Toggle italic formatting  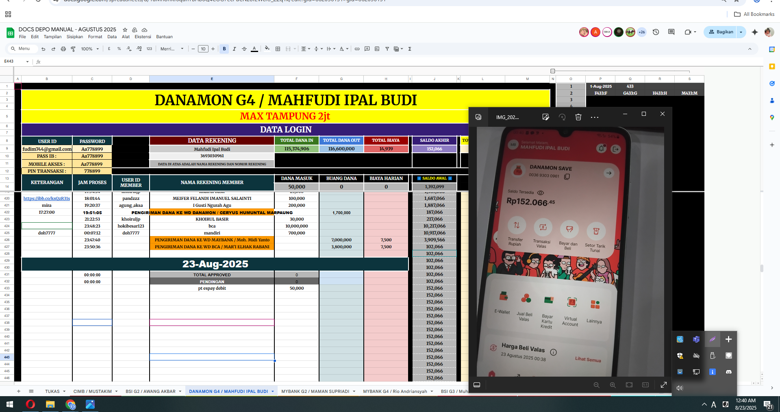point(234,49)
